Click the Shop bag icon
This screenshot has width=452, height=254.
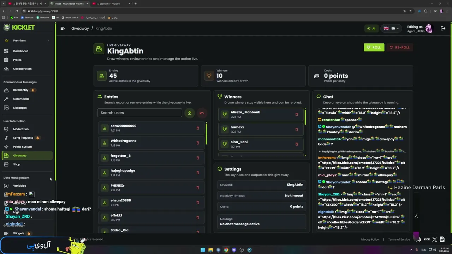click(x=6, y=164)
